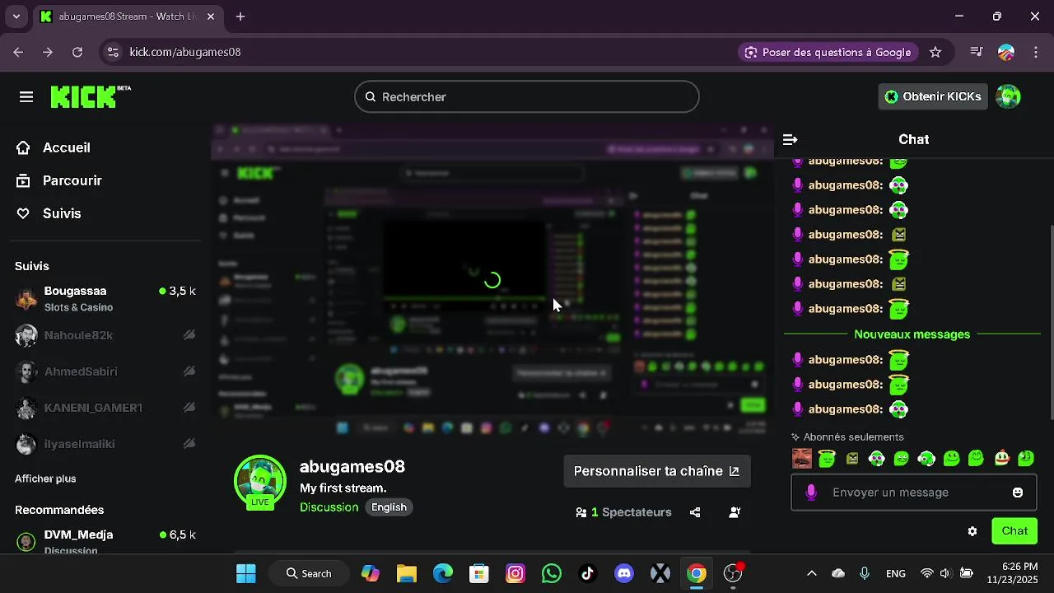Bookmark this page with star icon
The image size is (1054, 593).
click(x=935, y=52)
